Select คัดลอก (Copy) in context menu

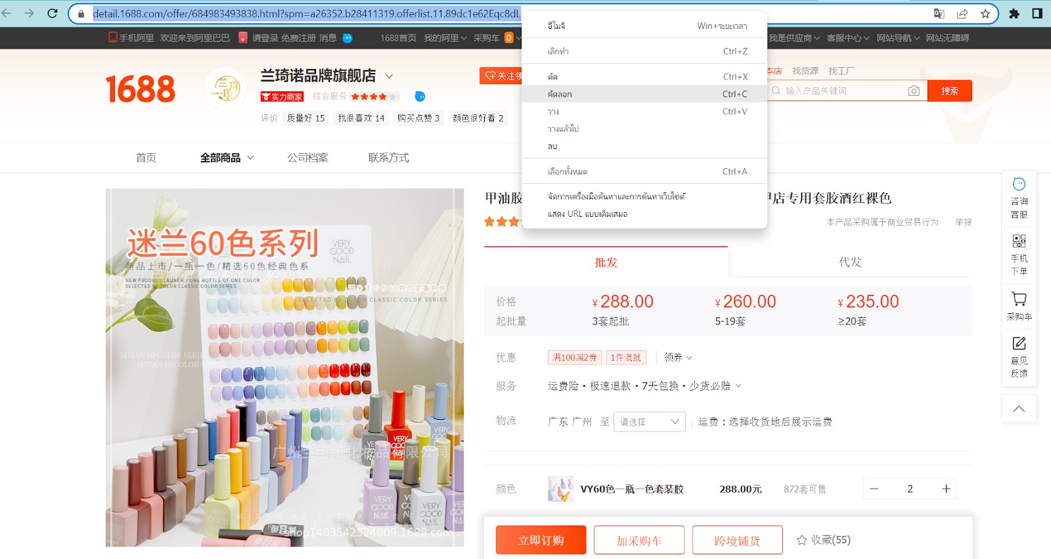point(644,94)
